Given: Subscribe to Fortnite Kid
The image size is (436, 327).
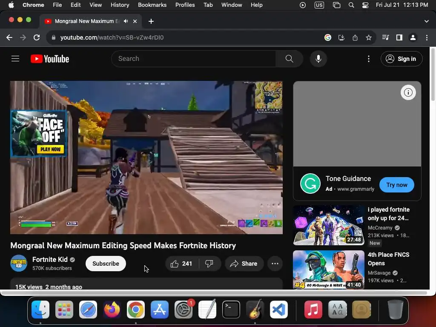Looking at the screenshot, I should tap(106, 264).
